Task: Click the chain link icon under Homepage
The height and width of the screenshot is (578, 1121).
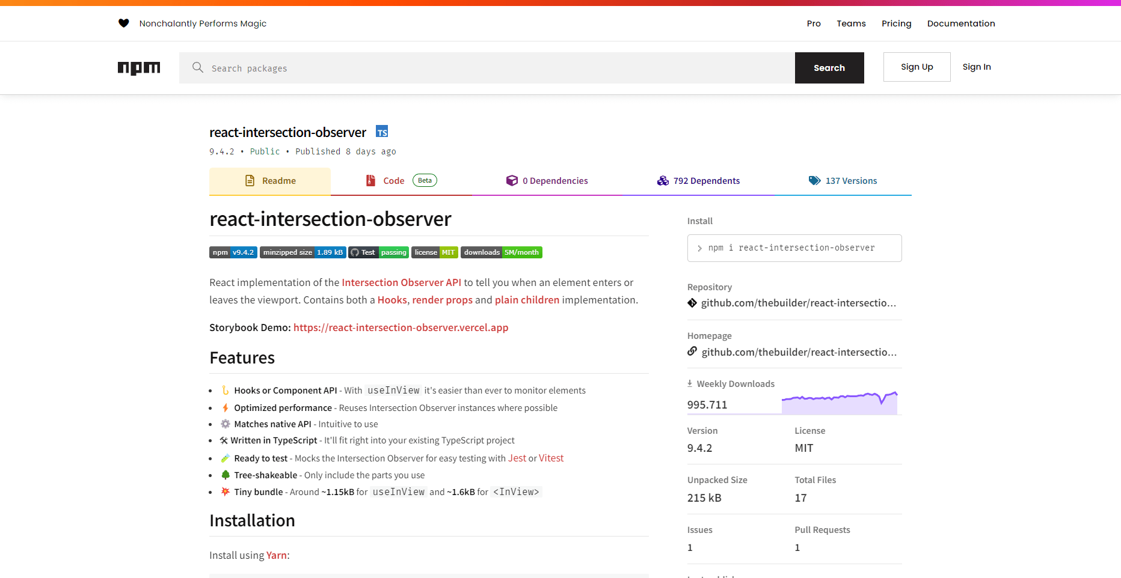Action: [692, 351]
